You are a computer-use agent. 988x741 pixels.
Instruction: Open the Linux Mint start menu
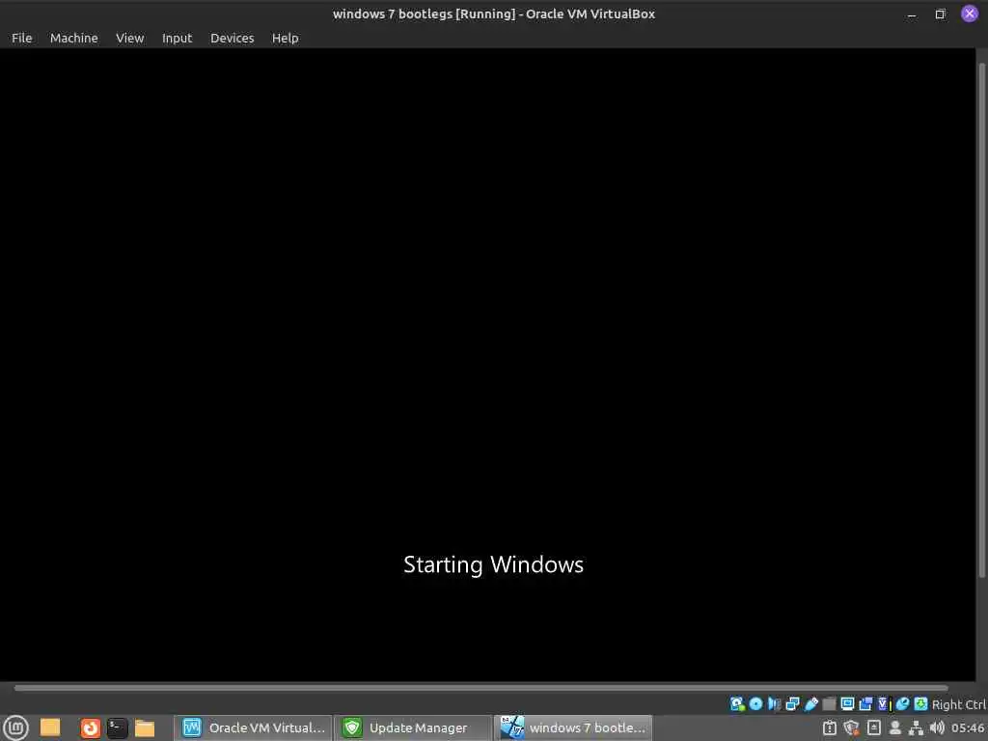(15, 727)
